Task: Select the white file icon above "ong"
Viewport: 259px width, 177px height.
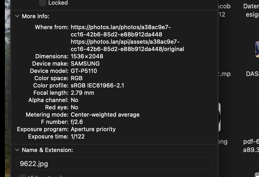Action: [x=219, y=117]
